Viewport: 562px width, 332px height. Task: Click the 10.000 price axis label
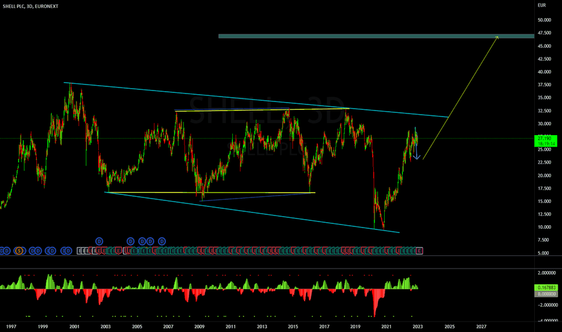tap(544, 227)
